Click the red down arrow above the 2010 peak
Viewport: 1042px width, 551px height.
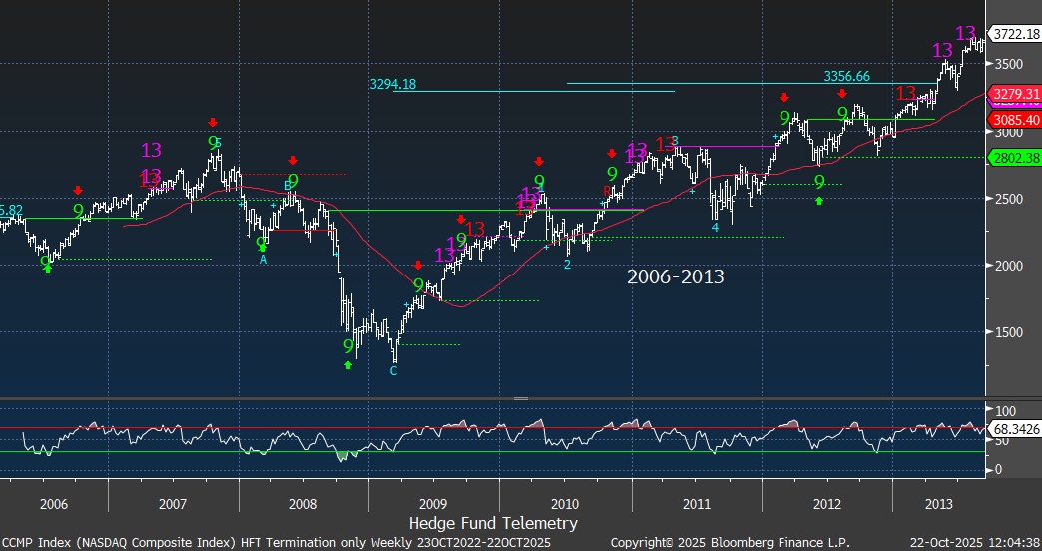(539, 162)
